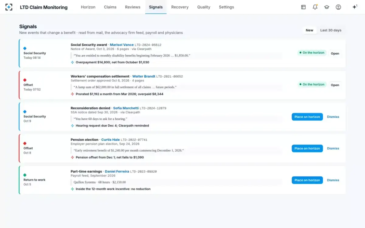Click the LTD-2021-06652 claim number
The image size is (365, 228).
tap(170, 77)
